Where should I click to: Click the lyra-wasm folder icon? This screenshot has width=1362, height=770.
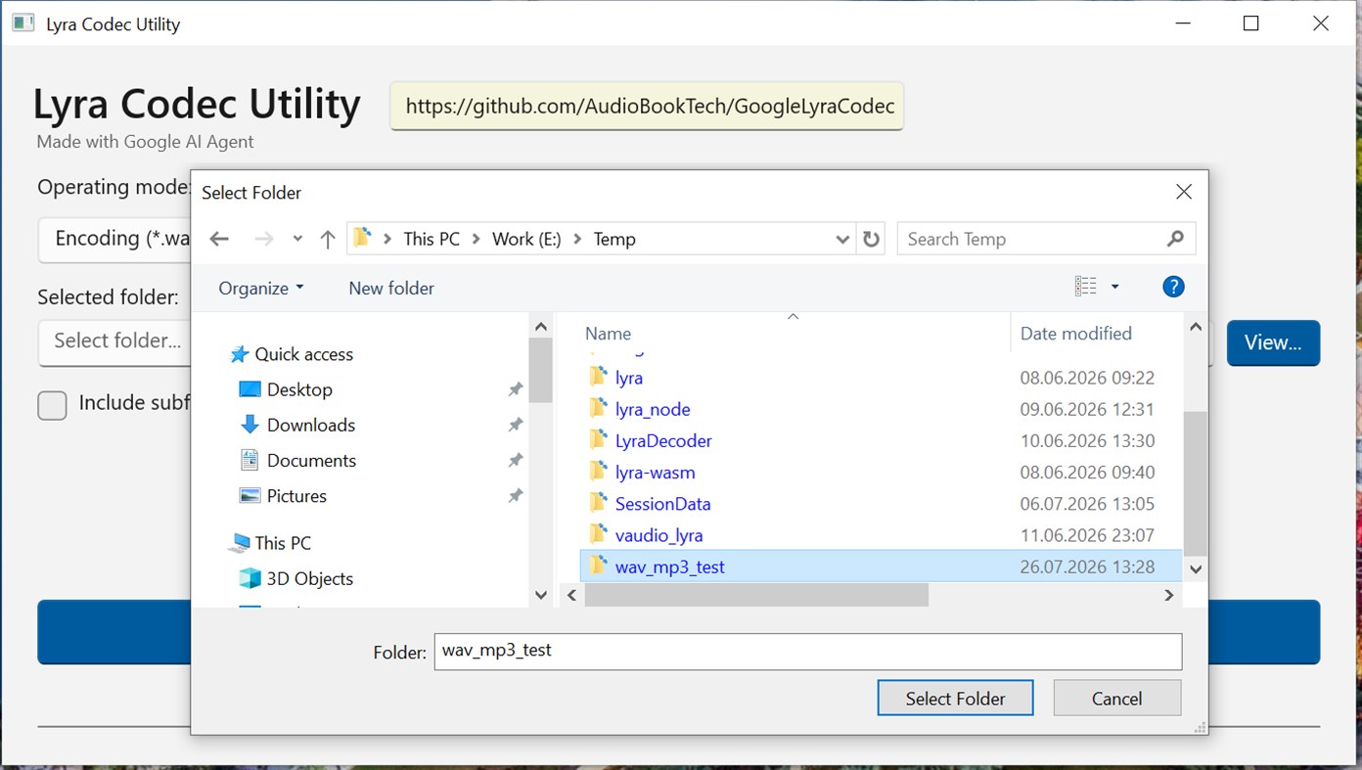coord(599,472)
